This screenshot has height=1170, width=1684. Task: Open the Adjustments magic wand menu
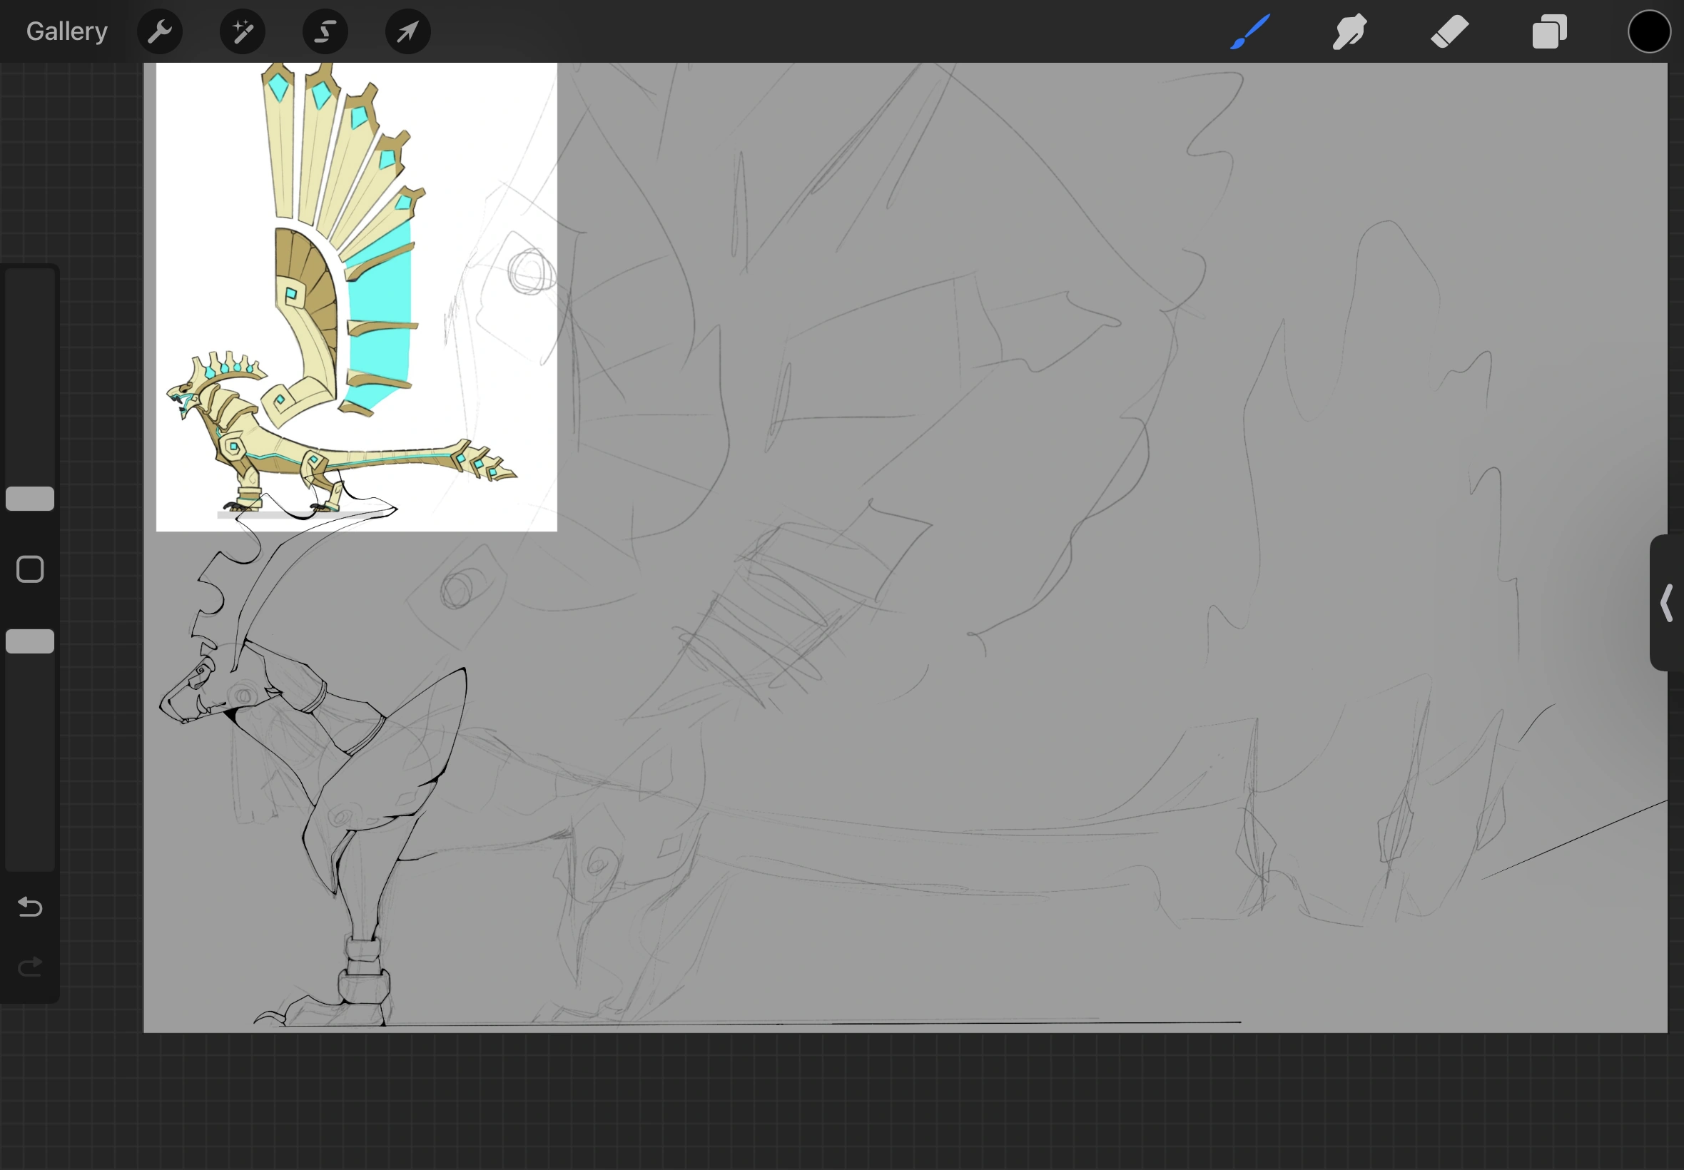[242, 31]
